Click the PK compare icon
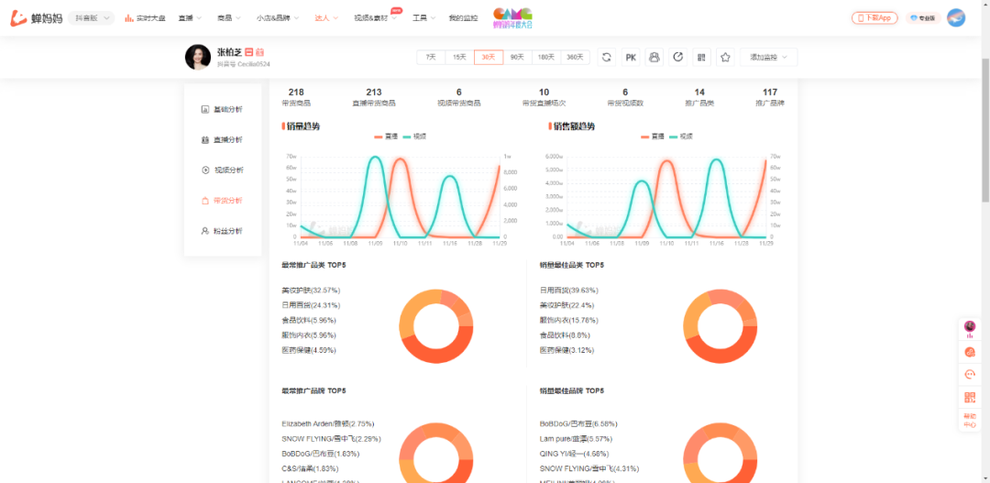The height and width of the screenshot is (483, 990). click(x=630, y=57)
